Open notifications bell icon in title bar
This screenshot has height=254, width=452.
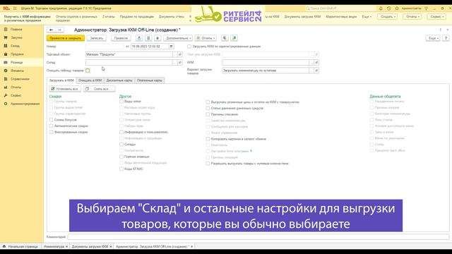point(381,8)
